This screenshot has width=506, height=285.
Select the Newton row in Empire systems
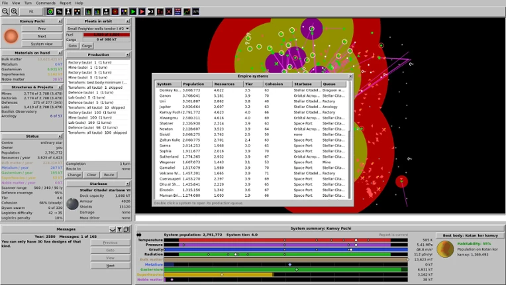click(x=252, y=129)
